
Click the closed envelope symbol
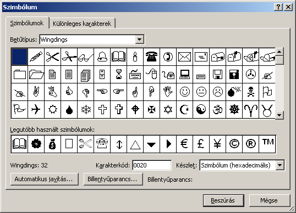pos(185,57)
